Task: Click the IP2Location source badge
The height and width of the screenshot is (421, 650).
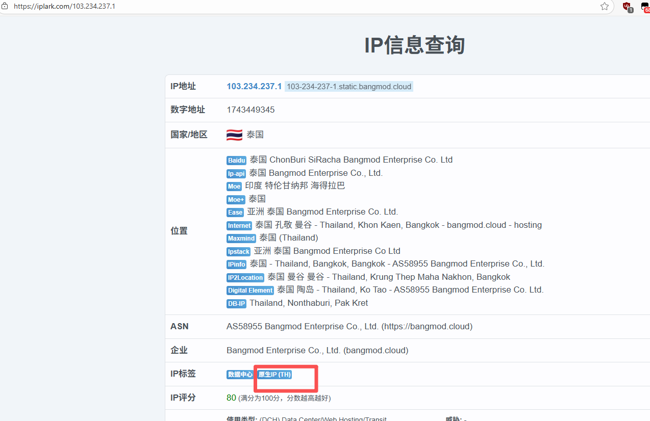Action: pos(245,277)
